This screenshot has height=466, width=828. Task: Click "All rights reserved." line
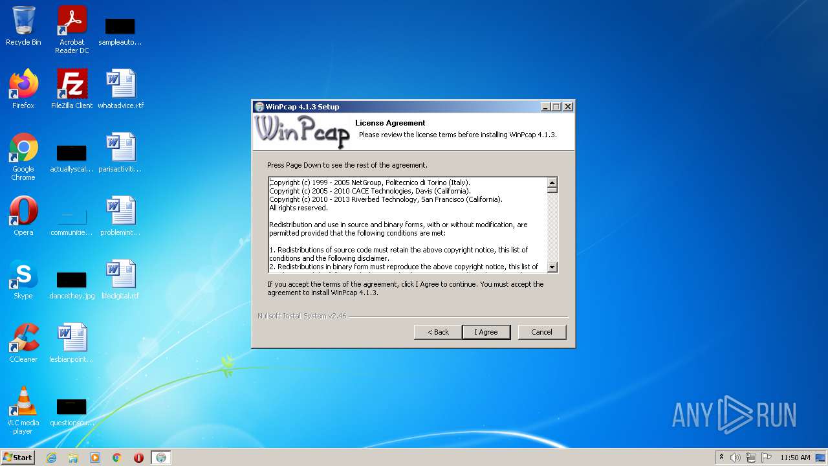coord(298,208)
